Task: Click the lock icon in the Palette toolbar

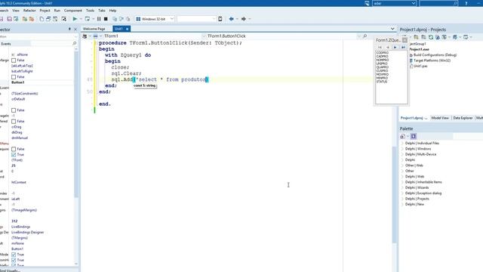Action: point(402,136)
